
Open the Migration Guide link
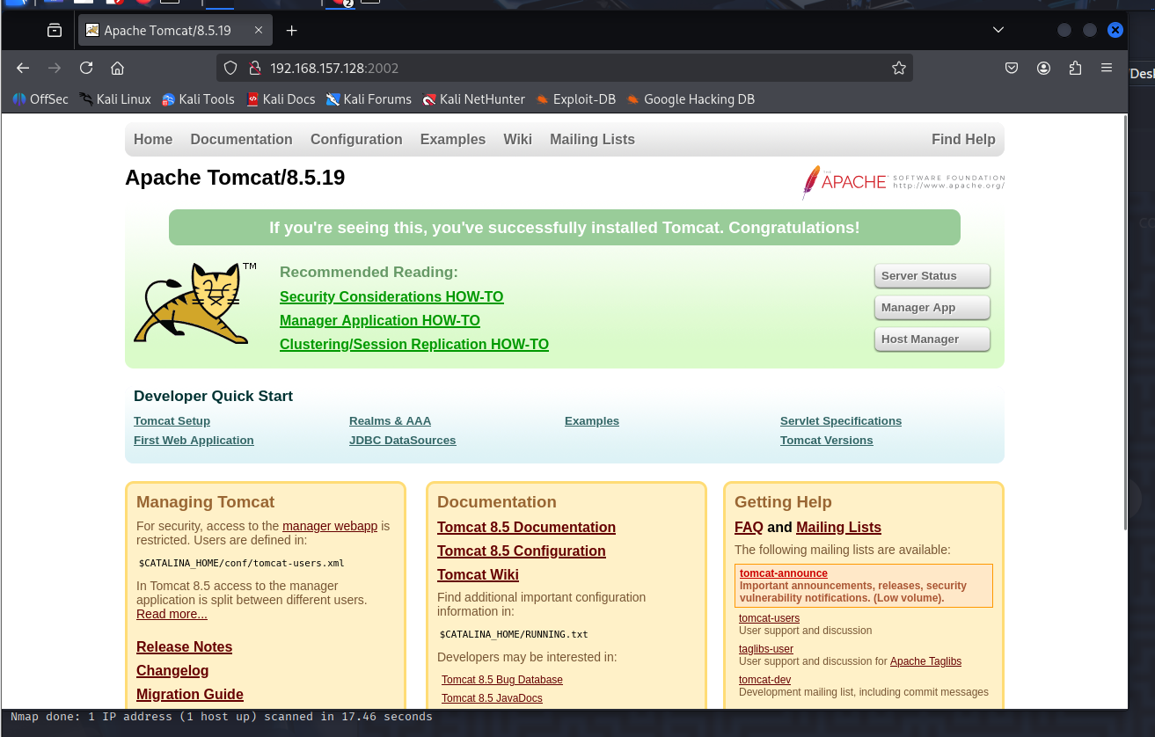point(190,694)
